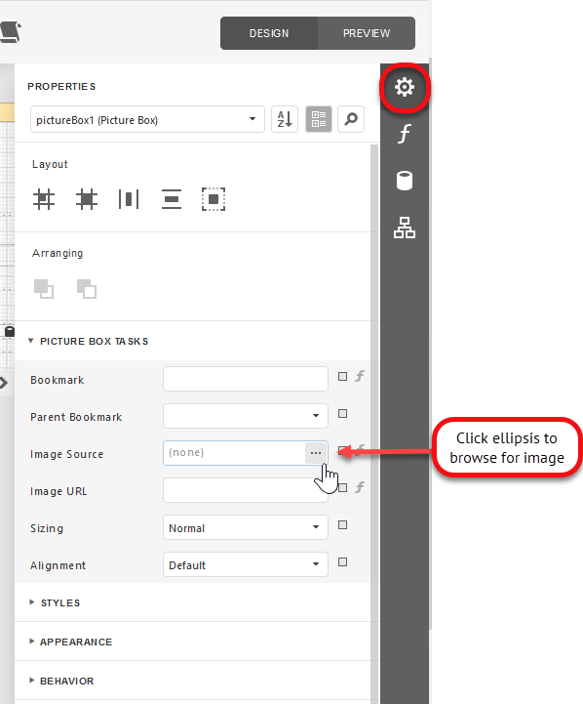583x704 pixels.
Task: Sort properties alphabetically with A-Z icon
Action: point(285,119)
